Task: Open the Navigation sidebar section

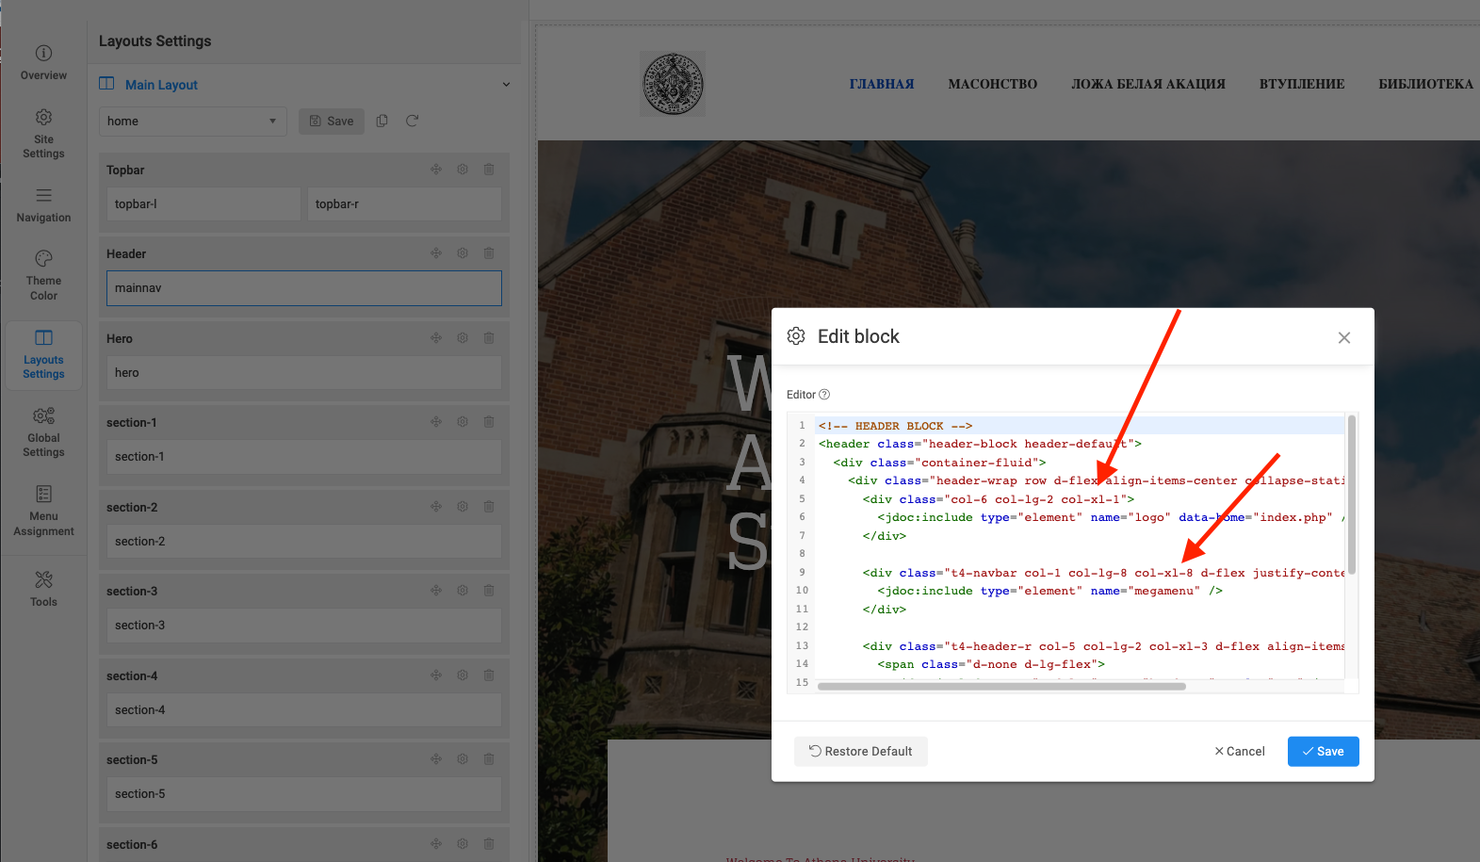Action: [x=43, y=205]
